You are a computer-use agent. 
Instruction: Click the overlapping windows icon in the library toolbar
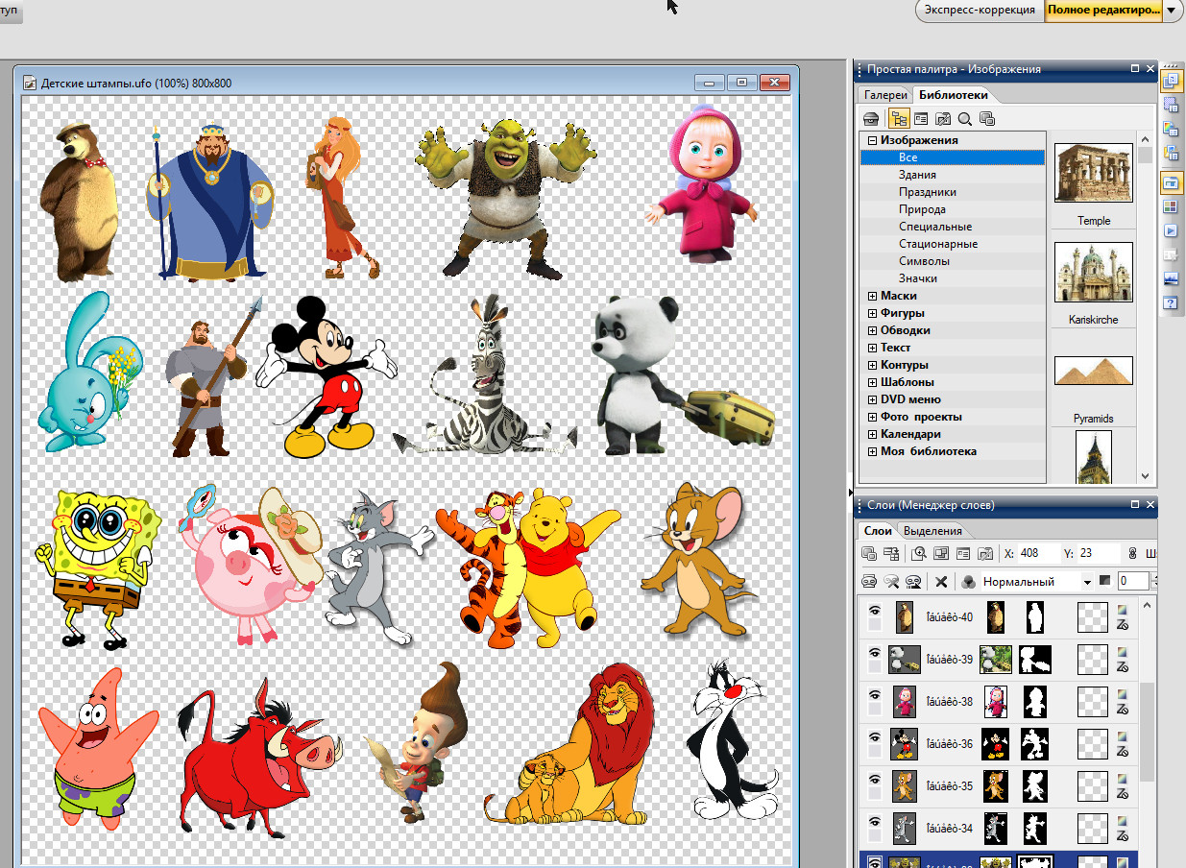[987, 119]
